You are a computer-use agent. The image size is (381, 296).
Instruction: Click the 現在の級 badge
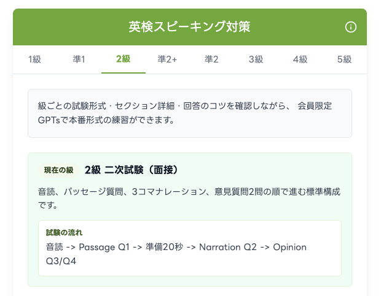tap(59, 170)
